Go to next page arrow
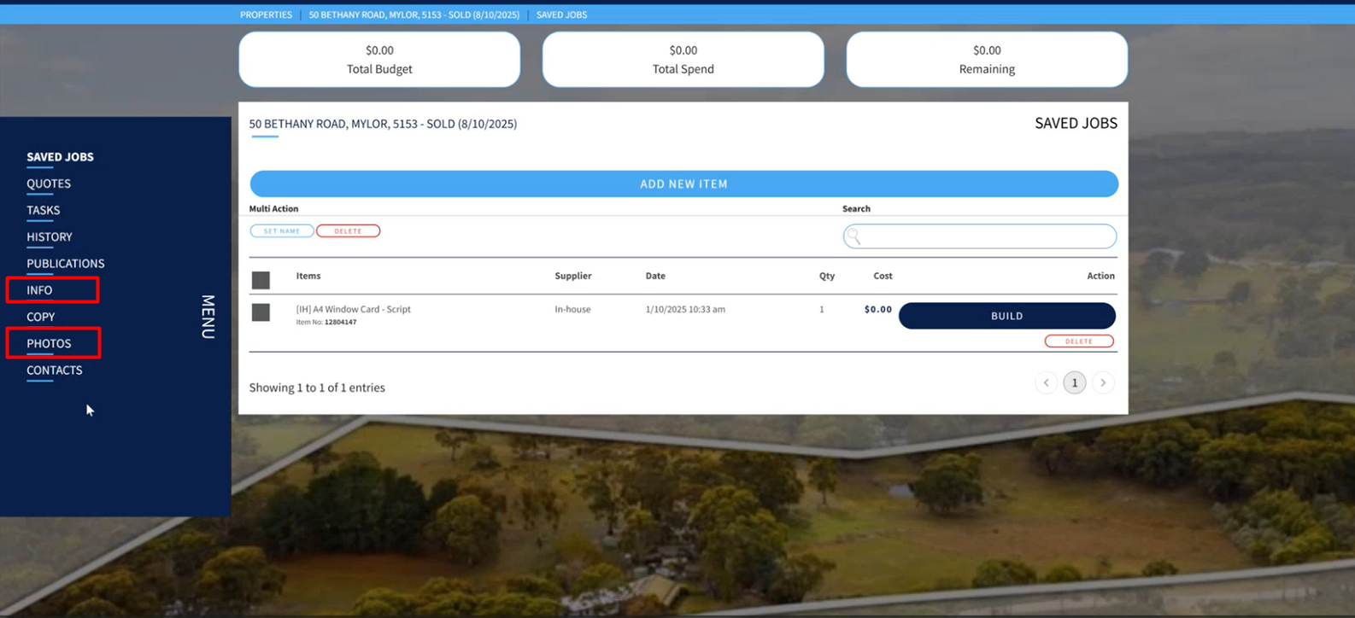The width and height of the screenshot is (1355, 618). [1103, 382]
